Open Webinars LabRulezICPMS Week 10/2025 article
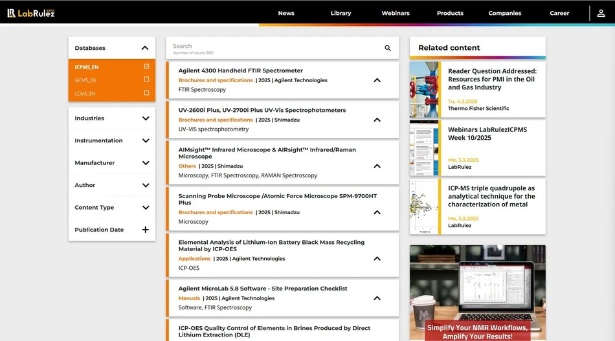Image resolution: width=615 pixels, height=341 pixels. coord(487,134)
